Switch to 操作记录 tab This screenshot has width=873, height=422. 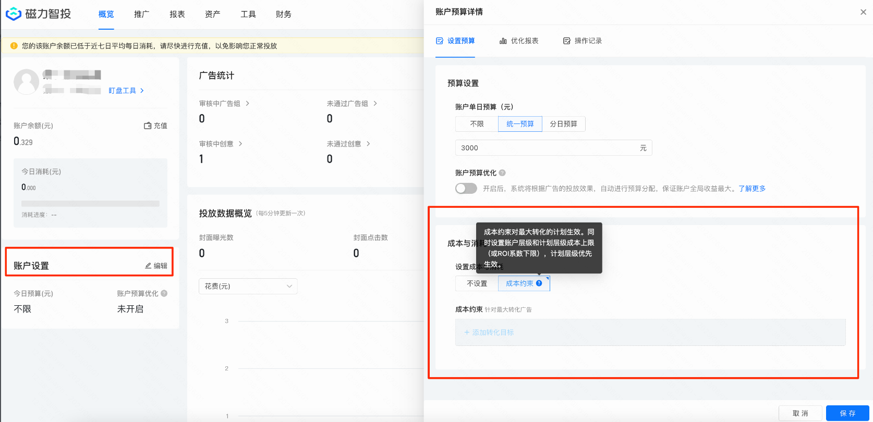tap(583, 41)
